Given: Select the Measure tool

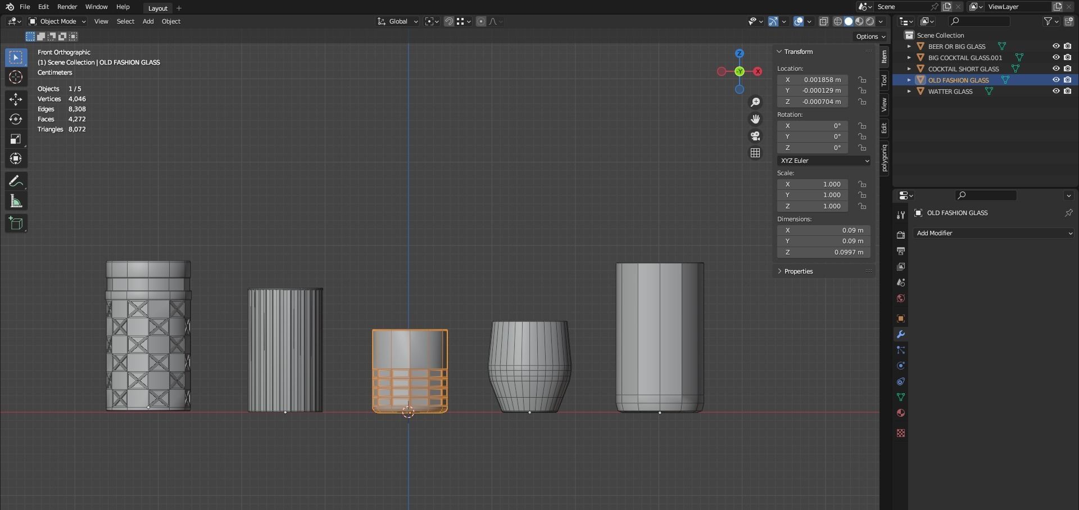Looking at the screenshot, I should pyautogui.click(x=16, y=201).
